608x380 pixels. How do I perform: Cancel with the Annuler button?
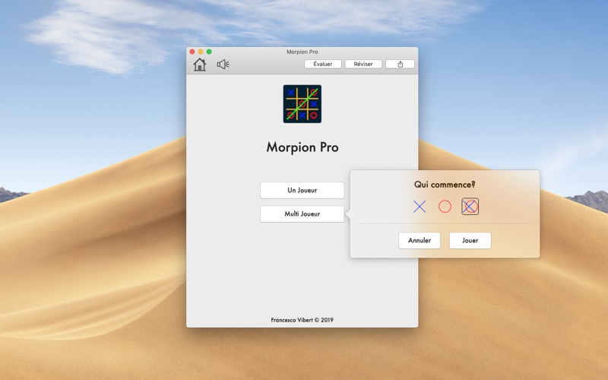420,241
